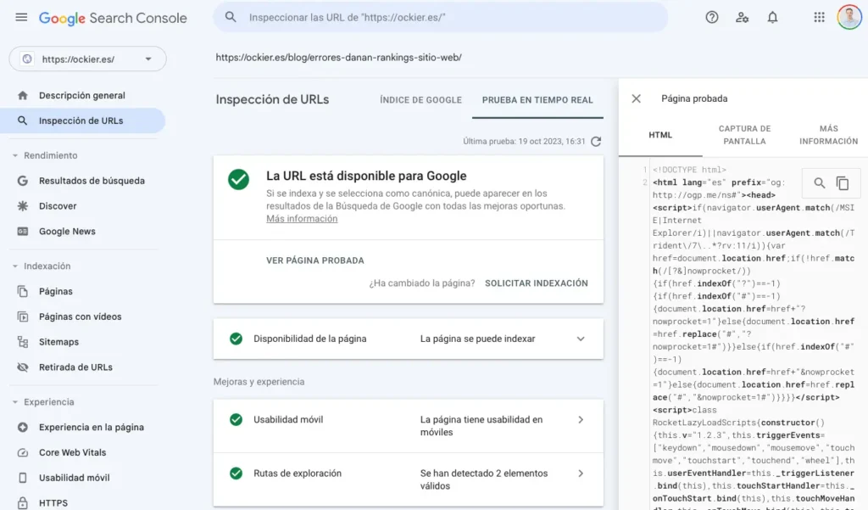
Task: Click the <!DOCTYPE html> code line
Action: coord(689,170)
